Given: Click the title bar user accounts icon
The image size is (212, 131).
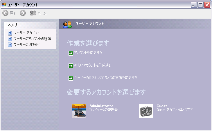Looking at the screenshot, I should pos(4,5).
